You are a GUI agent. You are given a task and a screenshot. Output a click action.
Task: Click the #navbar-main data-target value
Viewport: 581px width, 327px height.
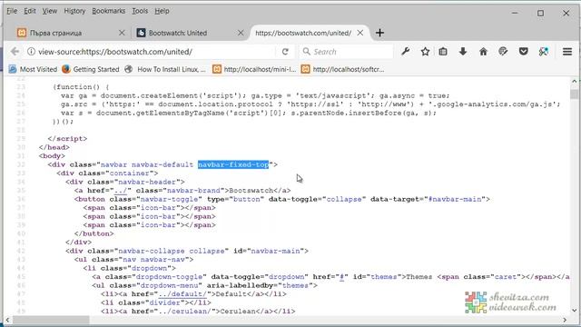456,199
